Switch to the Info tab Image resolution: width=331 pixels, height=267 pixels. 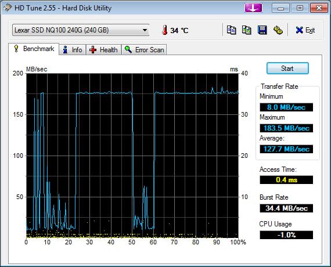point(73,50)
